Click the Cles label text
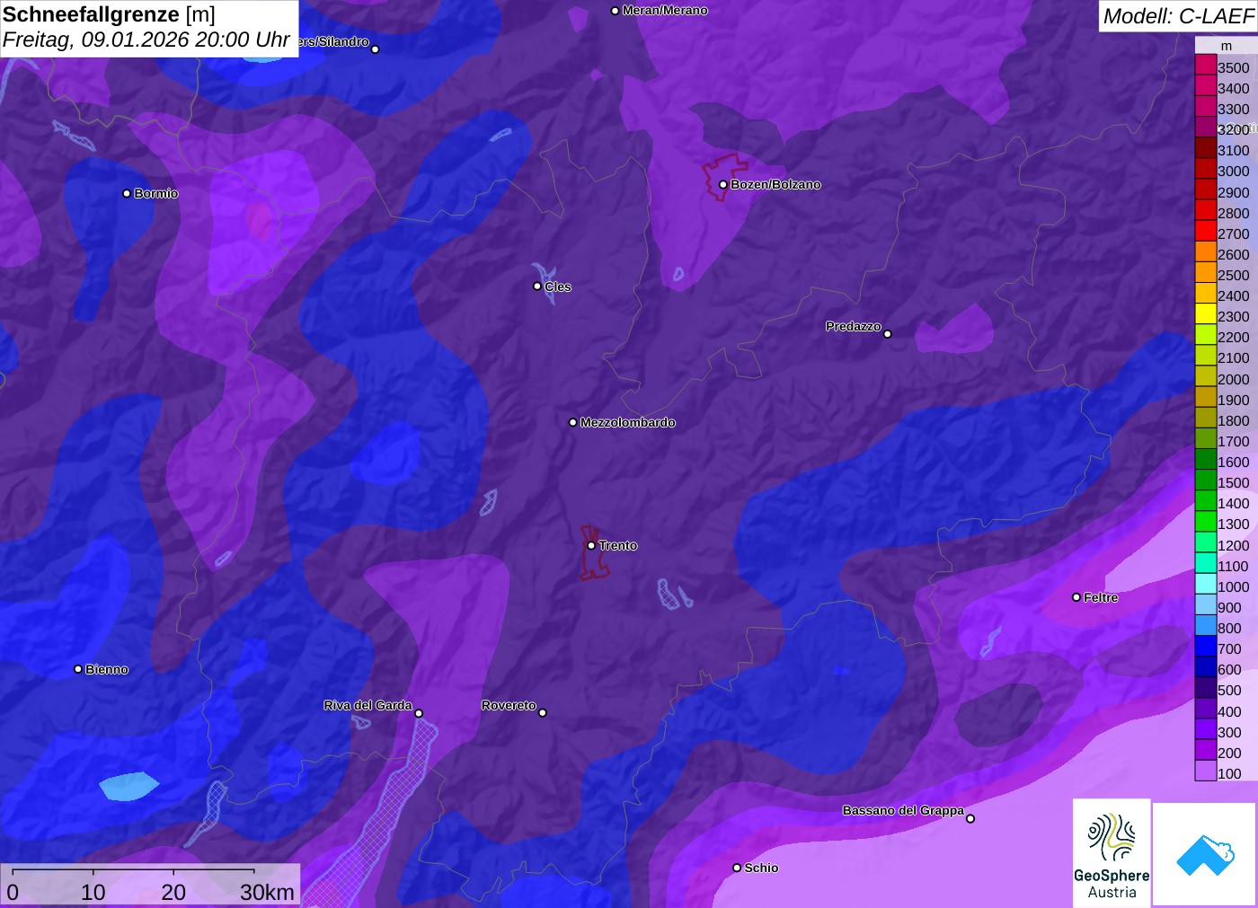 (558, 287)
